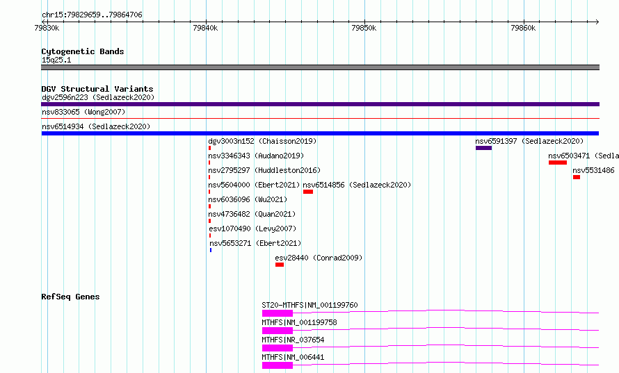
Task: Open nsv2795297 (Huddleston2016) variant label
Action: [264, 170]
